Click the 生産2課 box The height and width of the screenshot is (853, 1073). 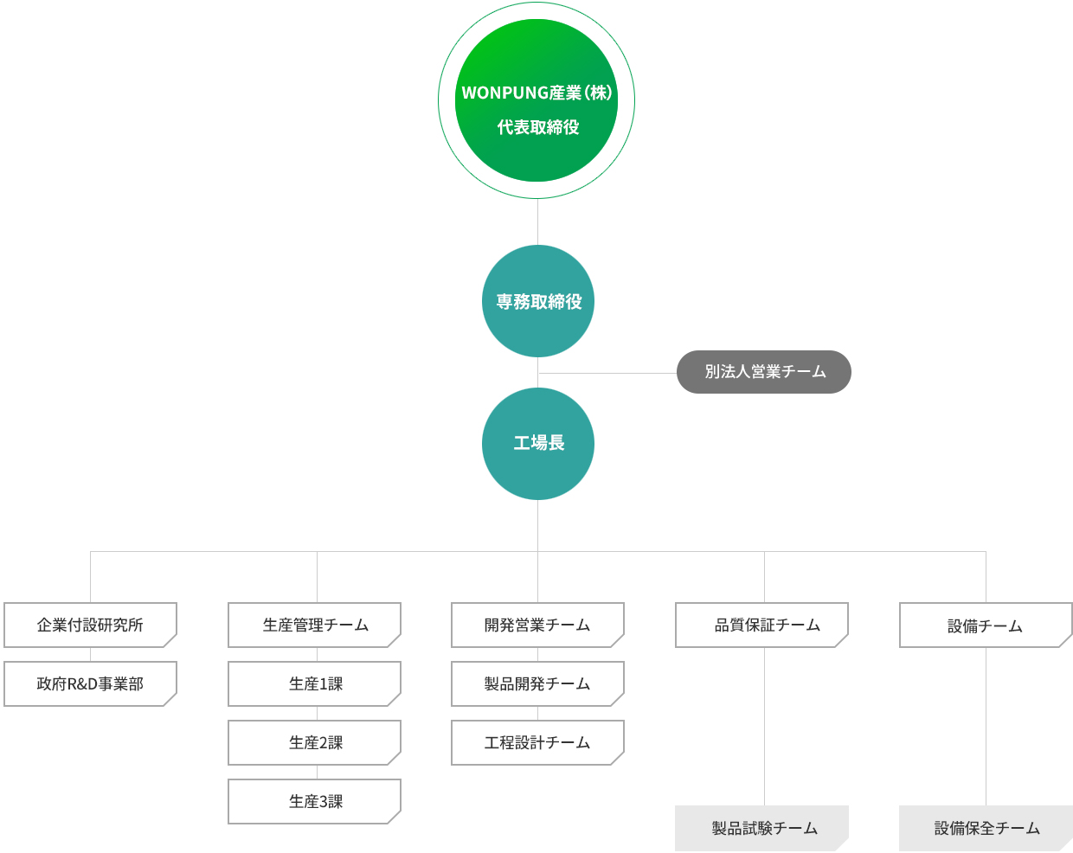pos(315,742)
